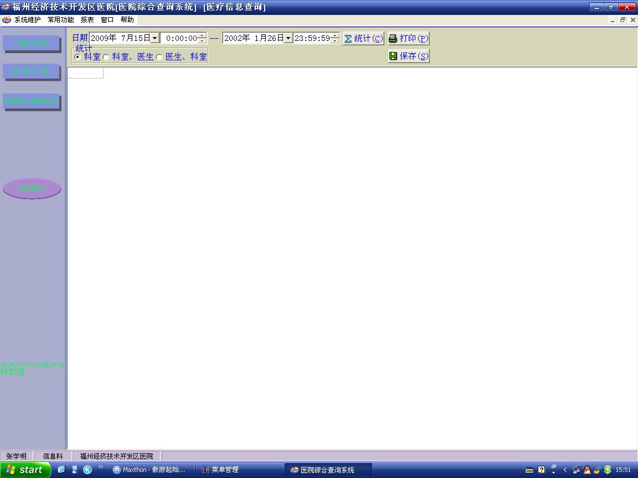Image resolution: width=638 pixels, height=478 pixels.
Task: Open the QQ penguin tray icon
Action: click(586, 470)
